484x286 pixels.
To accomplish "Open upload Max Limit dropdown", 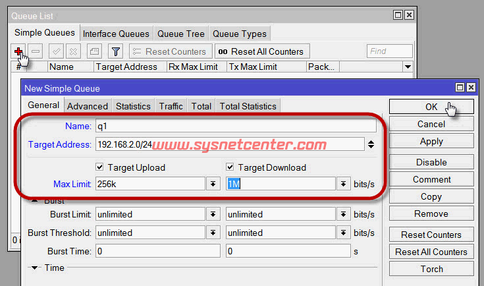I will [x=213, y=185].
